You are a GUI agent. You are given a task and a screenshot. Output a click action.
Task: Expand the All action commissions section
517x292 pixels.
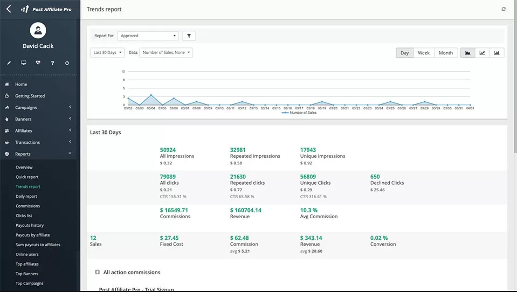tap(98, 273)
